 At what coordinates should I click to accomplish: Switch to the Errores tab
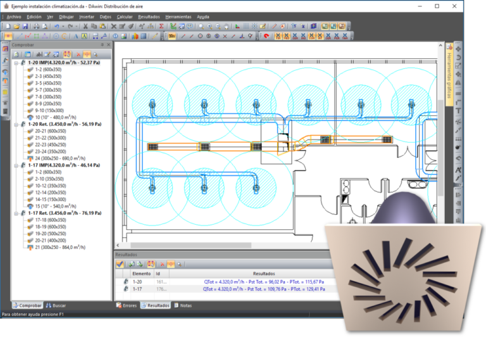127,305
